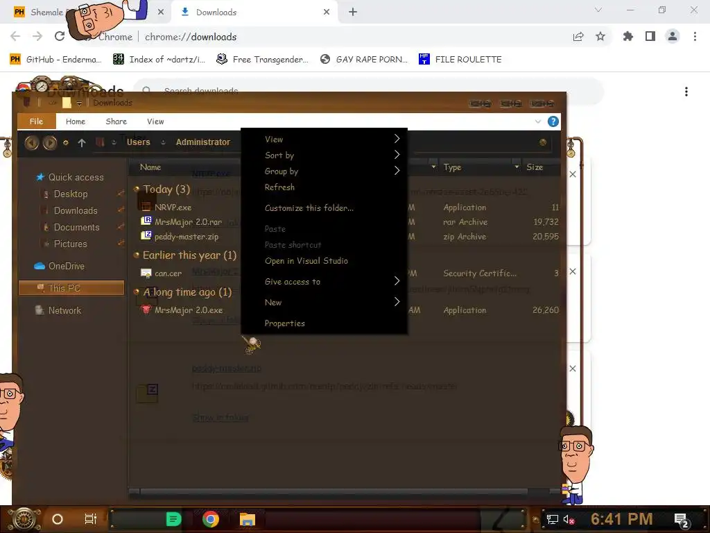Open Task View on the taskbar
710x533 pixels.
[91, 519]
